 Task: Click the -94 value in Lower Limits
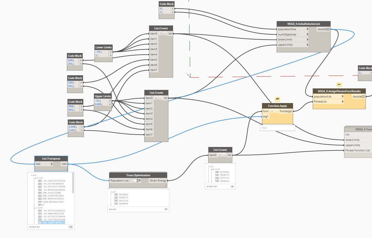pyautogui.click(x=98, y=52)
